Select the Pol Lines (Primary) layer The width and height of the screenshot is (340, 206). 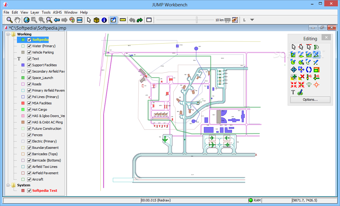coord(45,97)
